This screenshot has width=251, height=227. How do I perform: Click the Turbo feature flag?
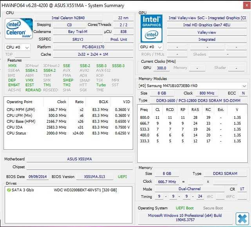point(101,85)
